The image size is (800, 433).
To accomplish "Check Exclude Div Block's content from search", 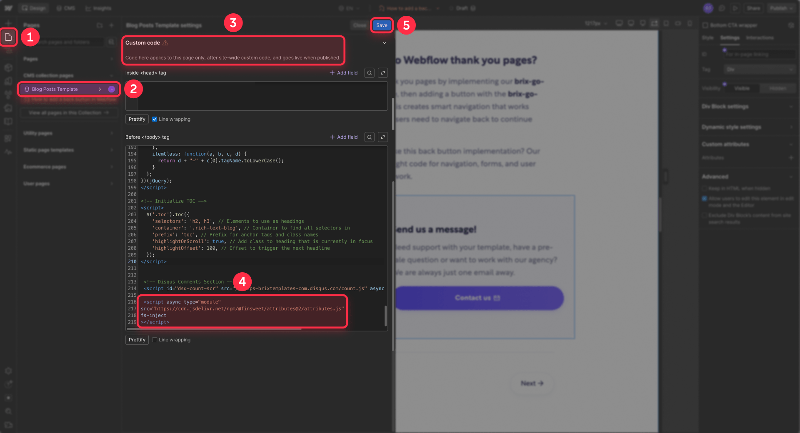I will (x=705, y=215).
